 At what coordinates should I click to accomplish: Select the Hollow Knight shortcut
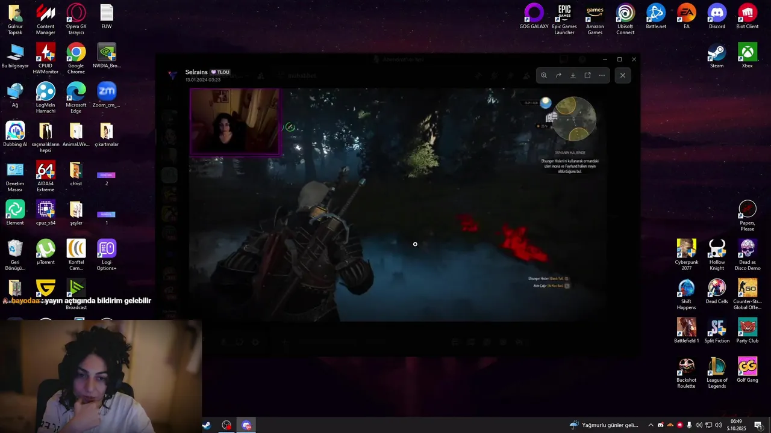click(x=717, y=255)
